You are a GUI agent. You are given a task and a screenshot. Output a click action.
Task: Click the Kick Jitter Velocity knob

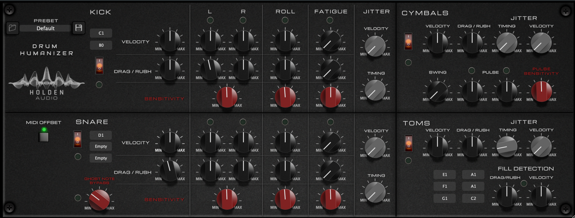click(x=375, y=46)
